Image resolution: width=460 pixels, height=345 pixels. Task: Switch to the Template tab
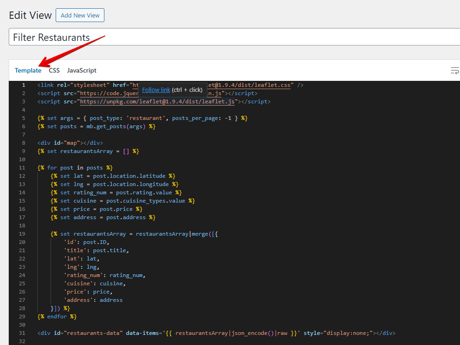(x=28, y=70)
